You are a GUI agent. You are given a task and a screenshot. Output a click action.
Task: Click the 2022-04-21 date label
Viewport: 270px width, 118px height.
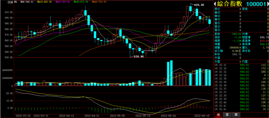click(x=92, y=116)
